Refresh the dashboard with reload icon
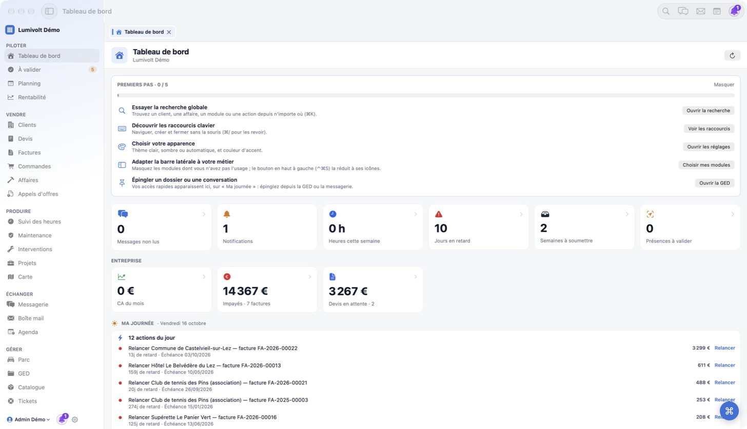Viewport: 747px width, 429px height. click(x=732, y=55)
